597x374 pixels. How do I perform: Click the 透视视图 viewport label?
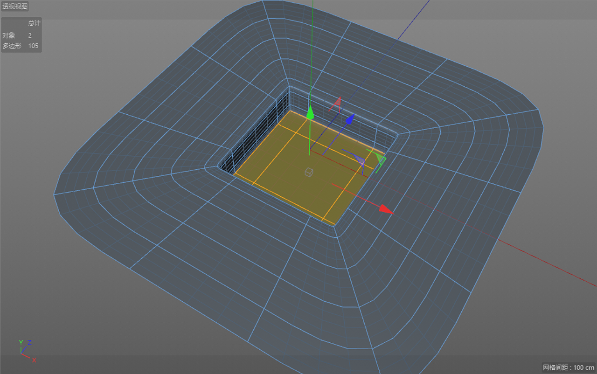point(15,7)
